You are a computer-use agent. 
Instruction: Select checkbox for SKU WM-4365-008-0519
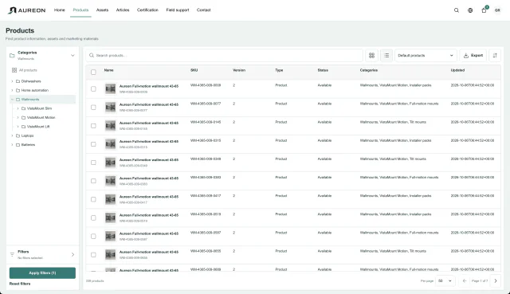93,218
